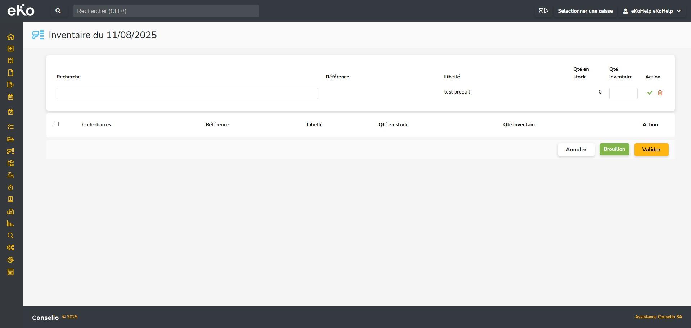
Task: Save inventory as Brouillon
Action: (614, 149)
